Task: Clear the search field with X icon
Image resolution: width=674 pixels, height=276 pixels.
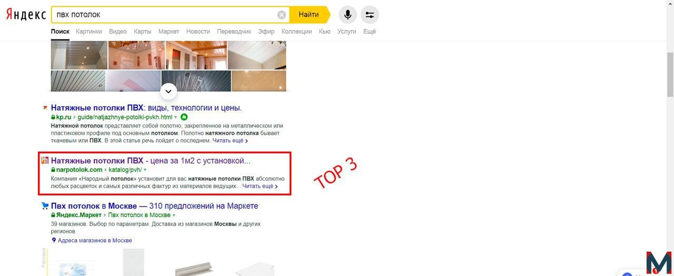Action: pyautogui.click(x=282, y=15)
